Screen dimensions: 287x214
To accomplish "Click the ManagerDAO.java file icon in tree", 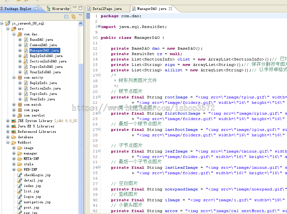I will [26, 50].
